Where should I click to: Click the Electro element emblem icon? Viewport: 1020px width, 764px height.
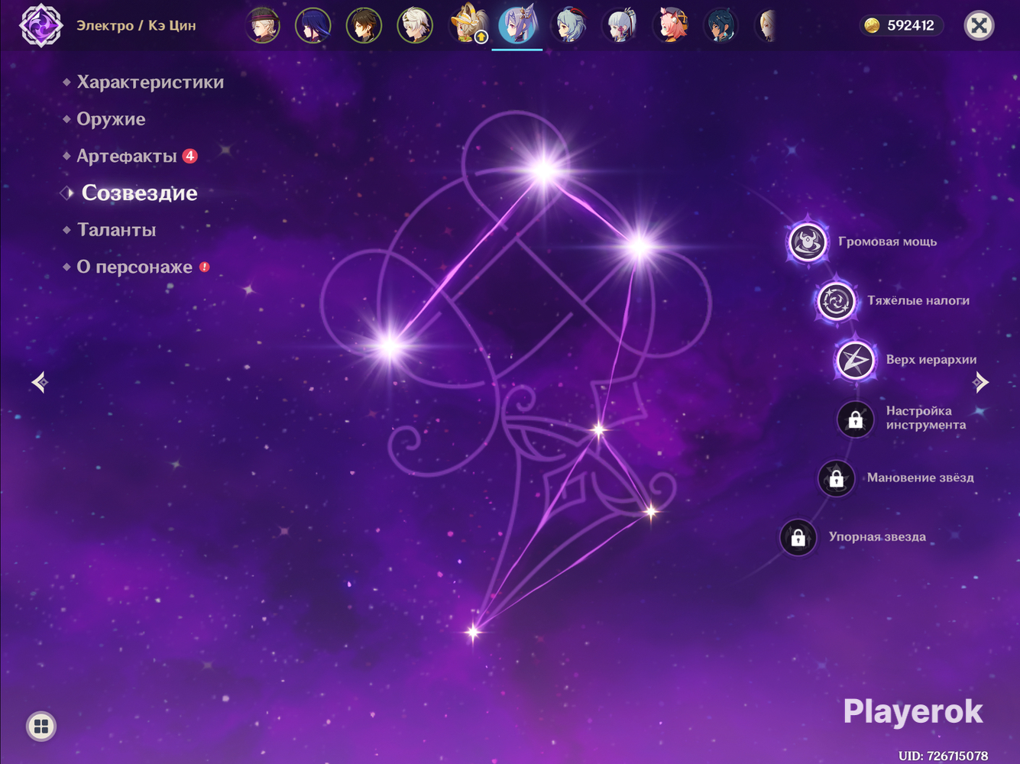[40, 25]
